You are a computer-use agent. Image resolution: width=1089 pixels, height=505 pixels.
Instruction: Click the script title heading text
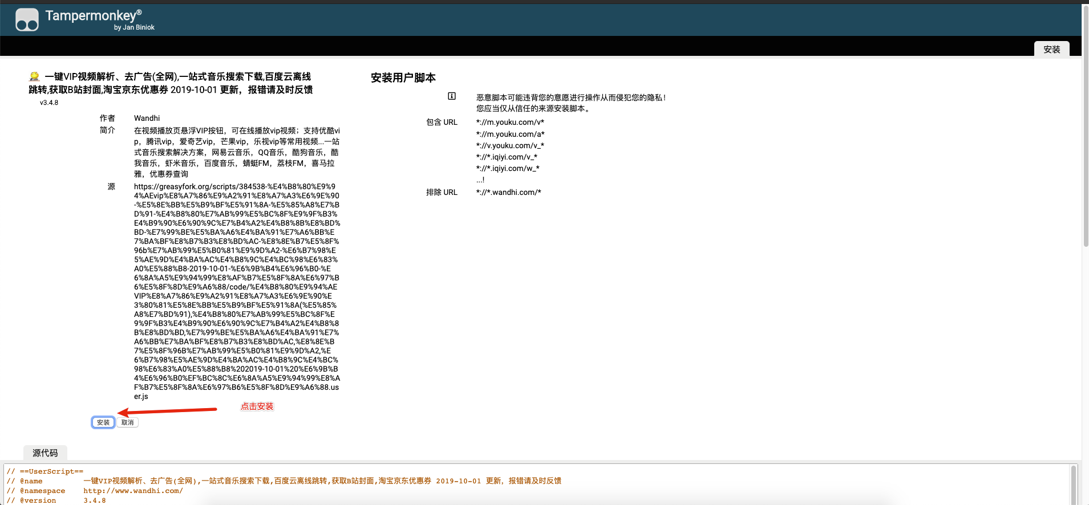point(171,83)
